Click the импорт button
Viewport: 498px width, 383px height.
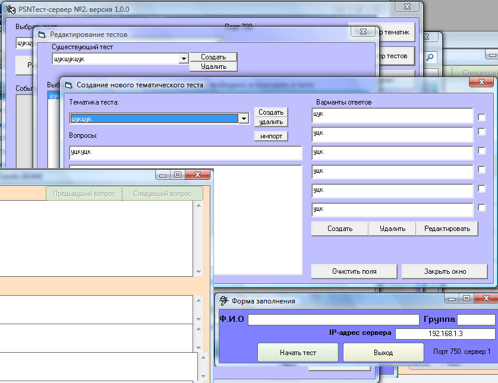[x=271, y=136]
